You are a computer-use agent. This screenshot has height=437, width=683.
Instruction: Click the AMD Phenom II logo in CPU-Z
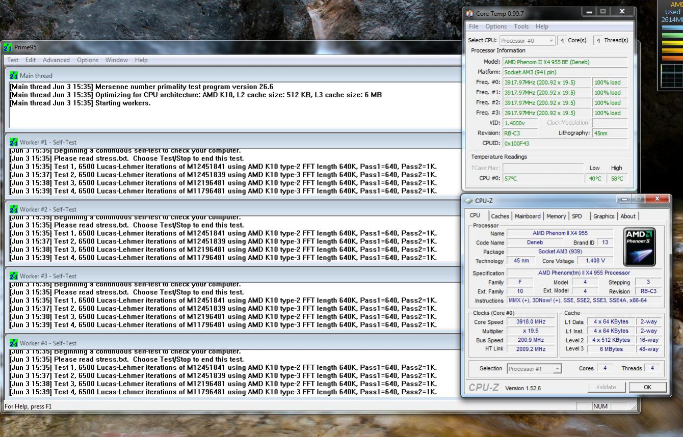coord(640,247)
